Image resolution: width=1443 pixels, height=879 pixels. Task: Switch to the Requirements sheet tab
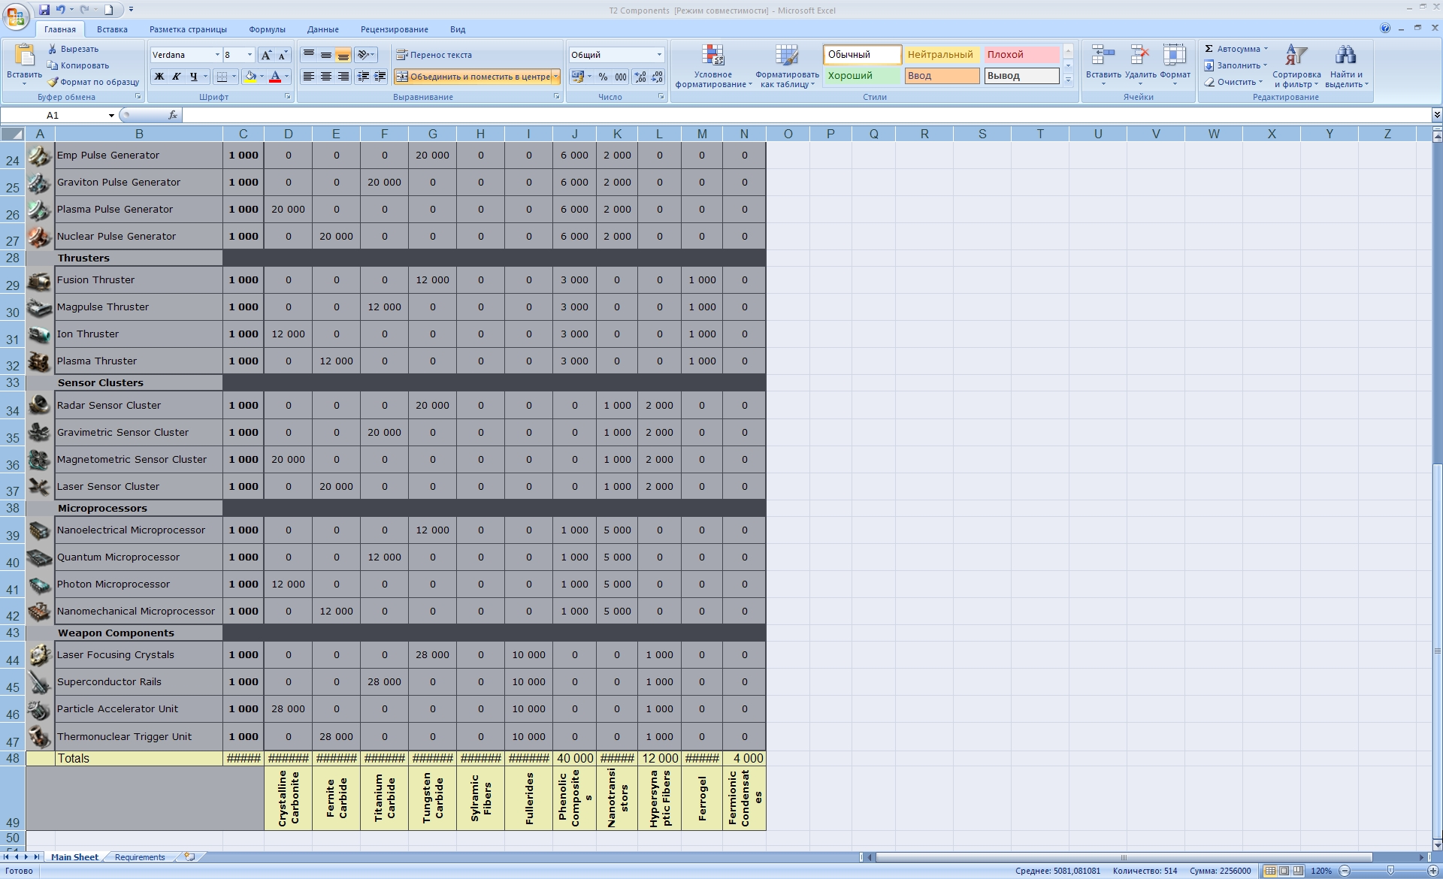[140, 857]
